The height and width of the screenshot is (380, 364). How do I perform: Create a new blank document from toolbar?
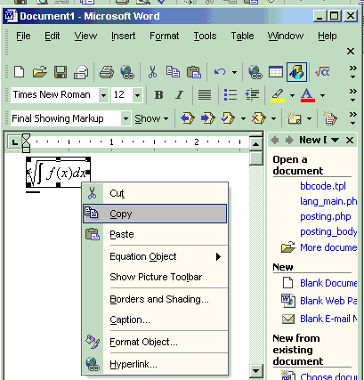(x=20, y=72)
